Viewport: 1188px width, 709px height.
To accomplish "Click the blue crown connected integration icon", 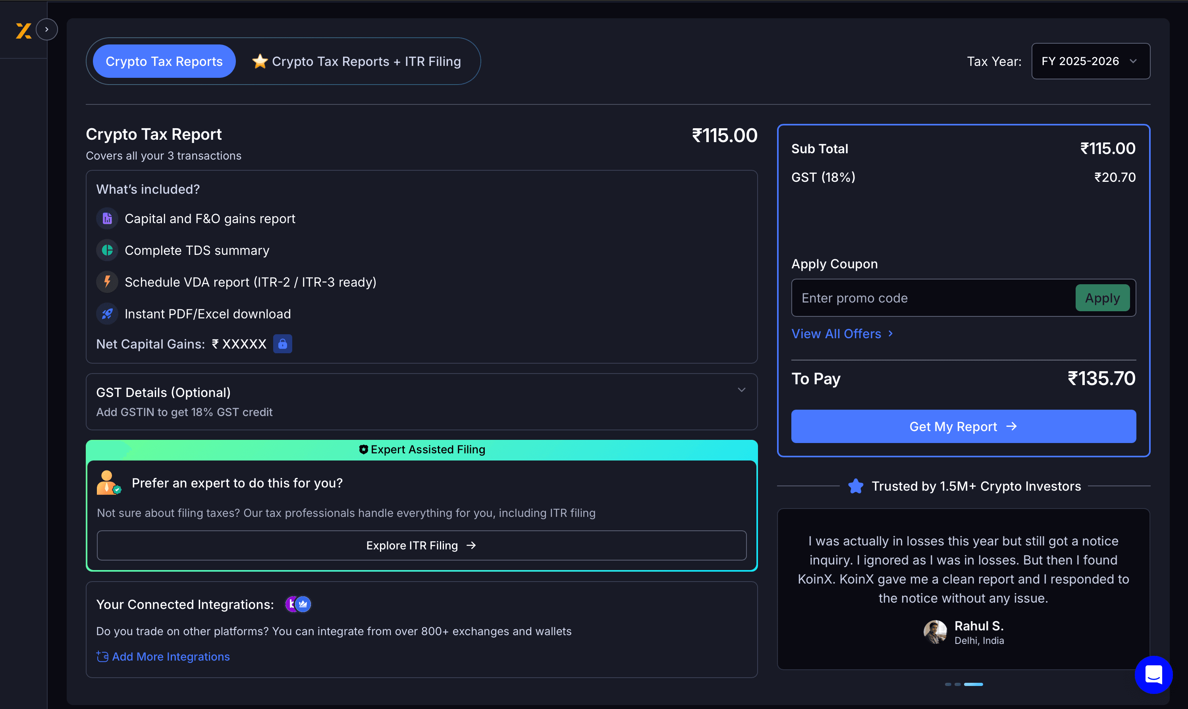I will [303, 604].
